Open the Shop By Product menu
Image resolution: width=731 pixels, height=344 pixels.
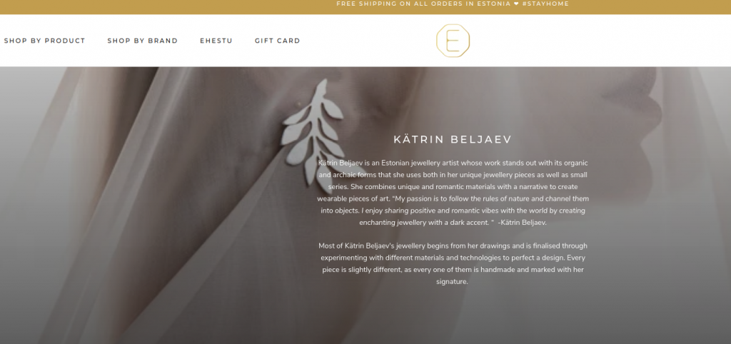point(45,41)
